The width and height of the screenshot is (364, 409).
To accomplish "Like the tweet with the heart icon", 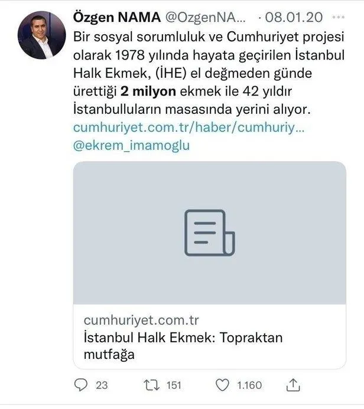I will [x=222, y=385].
